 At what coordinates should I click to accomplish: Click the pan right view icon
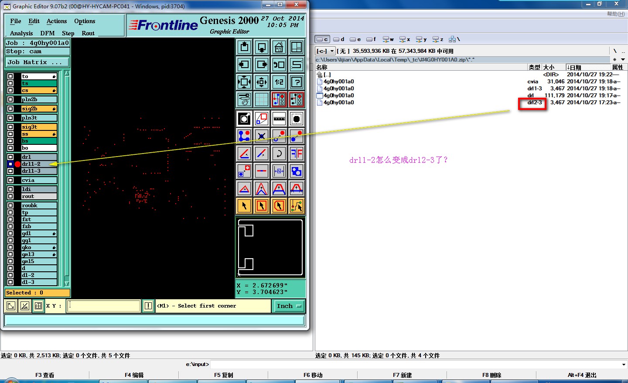[x=262, y=65]
